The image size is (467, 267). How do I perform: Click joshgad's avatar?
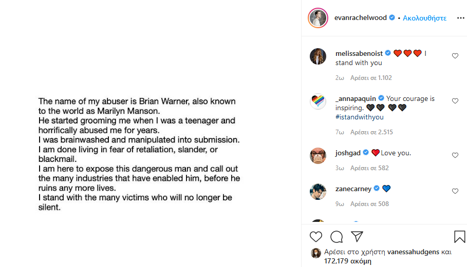[x=318, y=156]
